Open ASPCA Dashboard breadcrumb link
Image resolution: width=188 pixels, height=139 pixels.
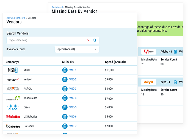(16, 18)
